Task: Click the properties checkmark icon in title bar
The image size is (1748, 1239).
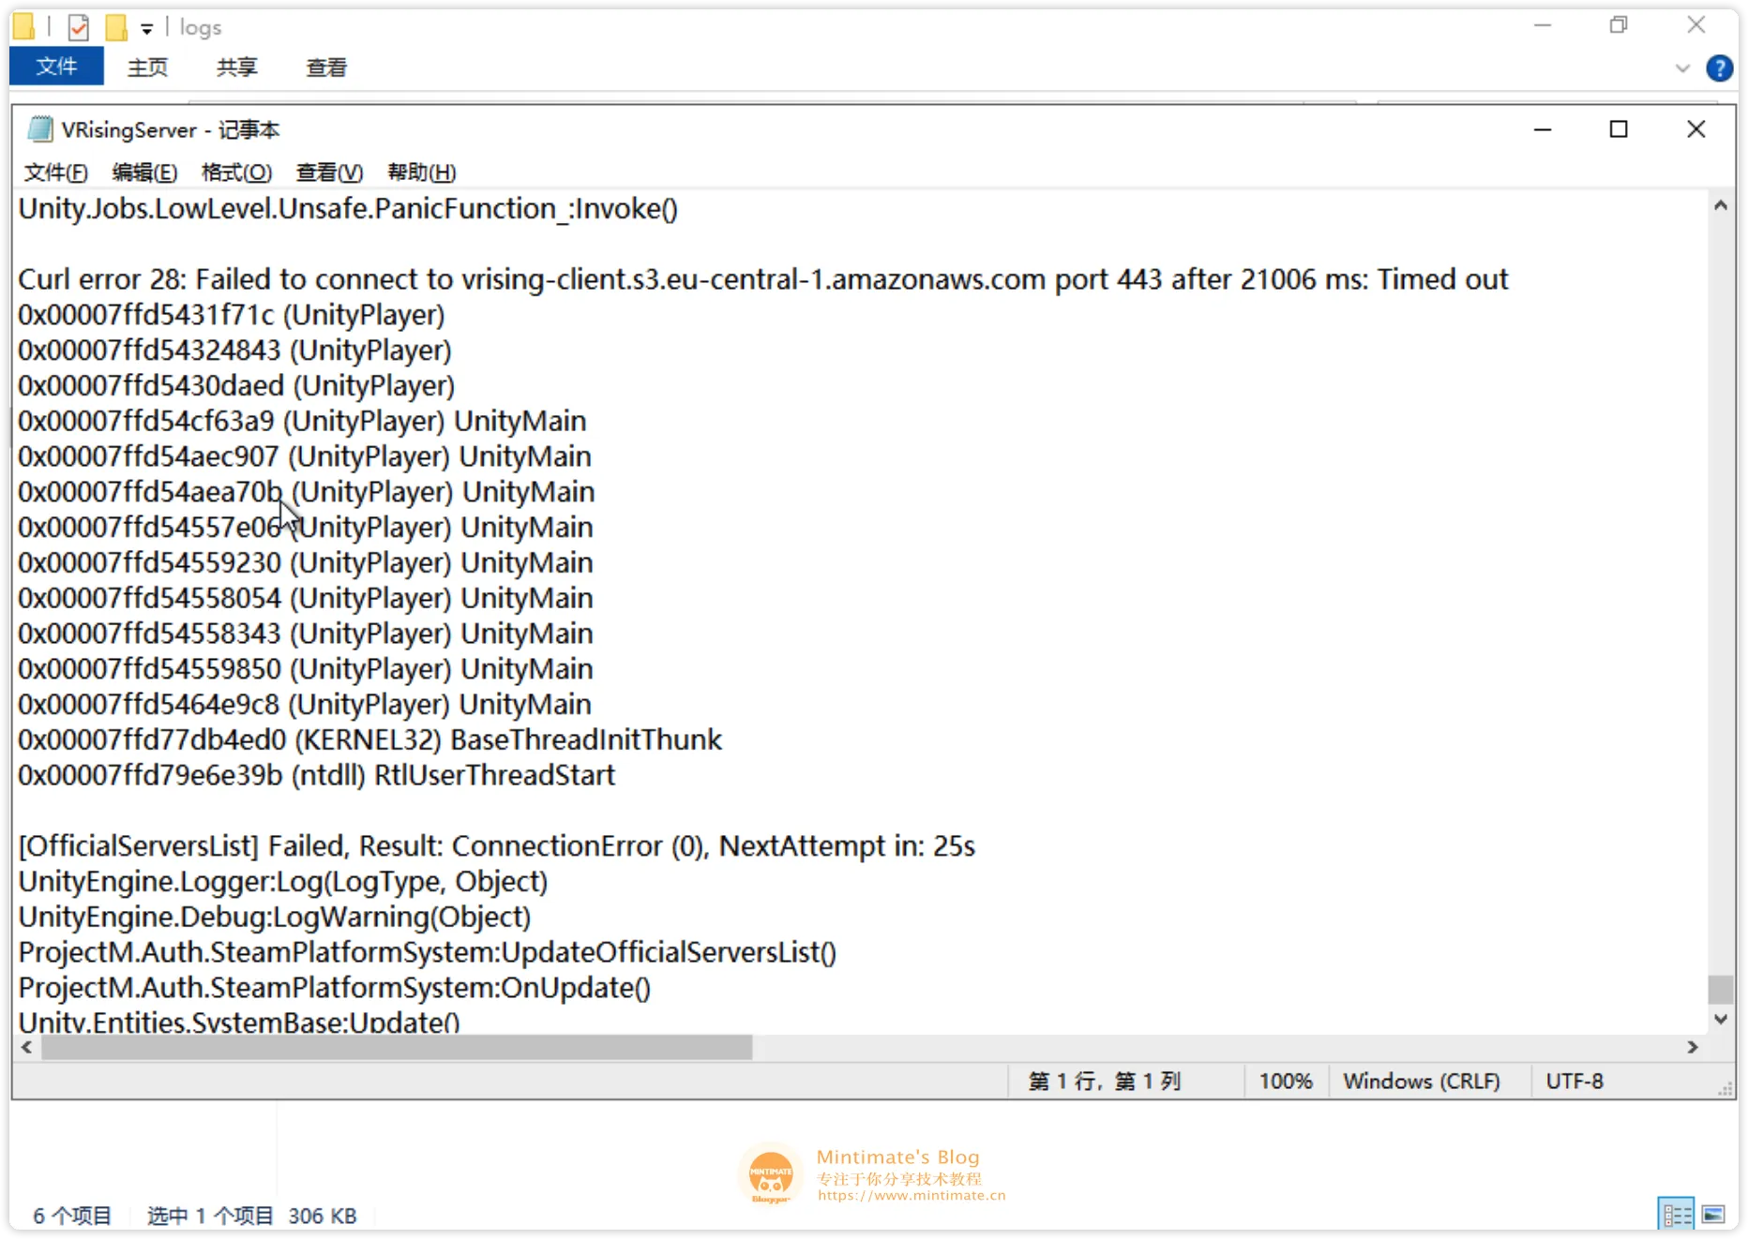Action: click(x=79, y=28)
